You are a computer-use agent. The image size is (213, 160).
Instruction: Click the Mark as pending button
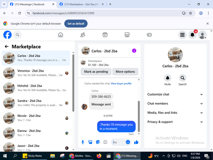96,72
